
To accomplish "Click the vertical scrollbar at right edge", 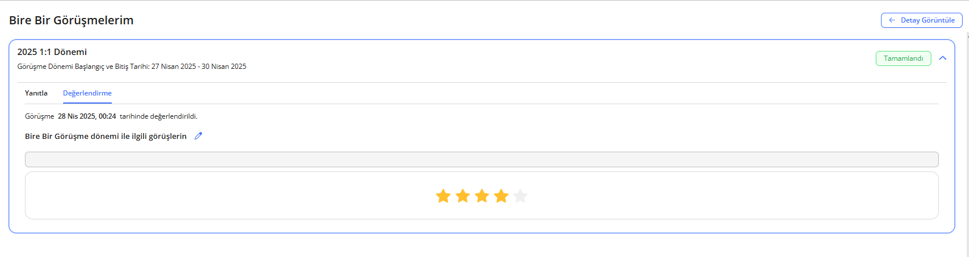I will (967, 116).
